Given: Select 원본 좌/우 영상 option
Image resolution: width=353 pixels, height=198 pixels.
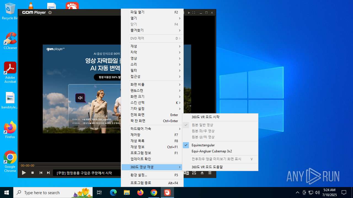Looking at the screenshot, I should [x=220, y=131].
